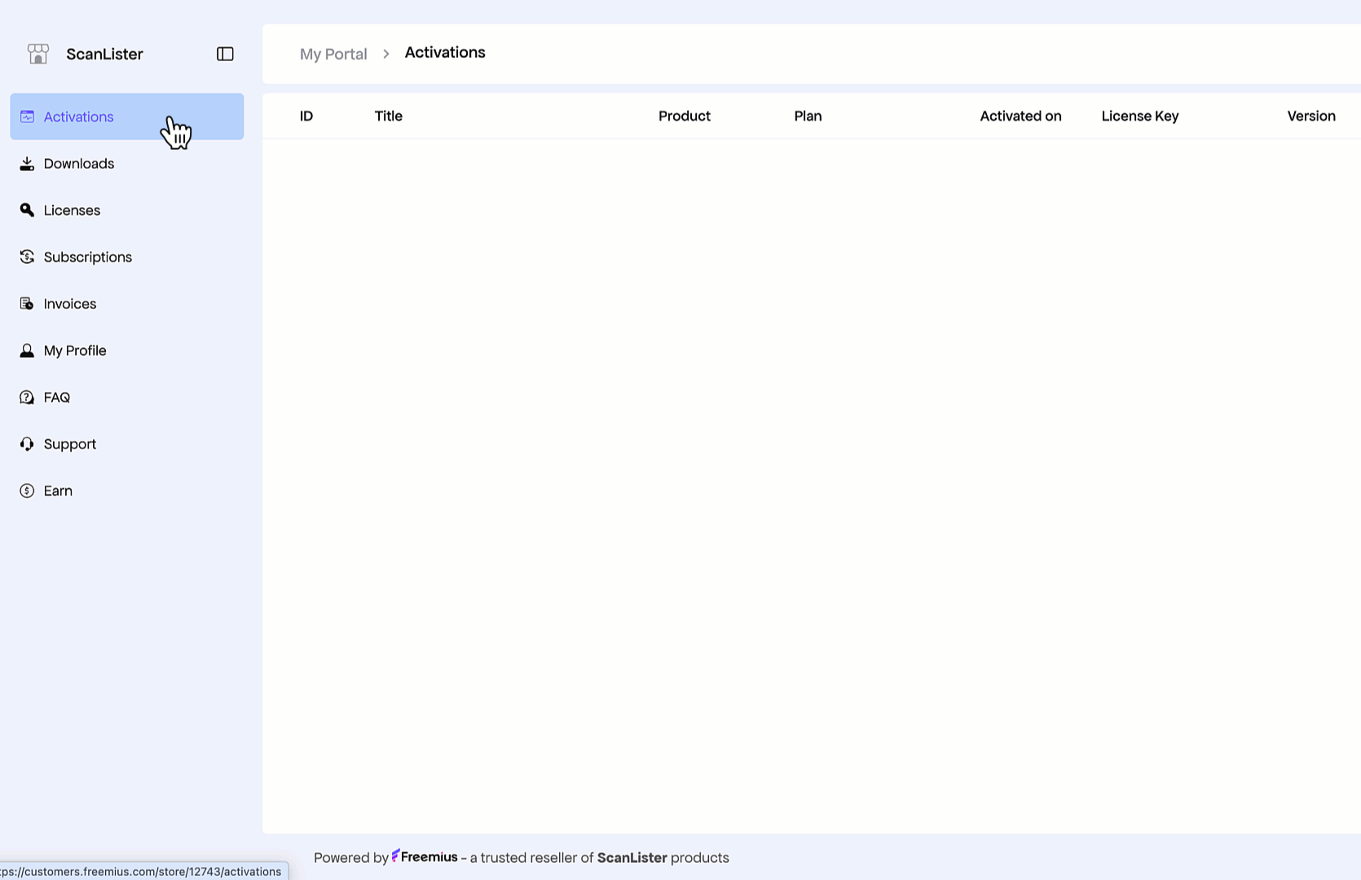1361x880 pixels.
Task: Click the breadcrumb chevron separator
Action: pos(386,54)
